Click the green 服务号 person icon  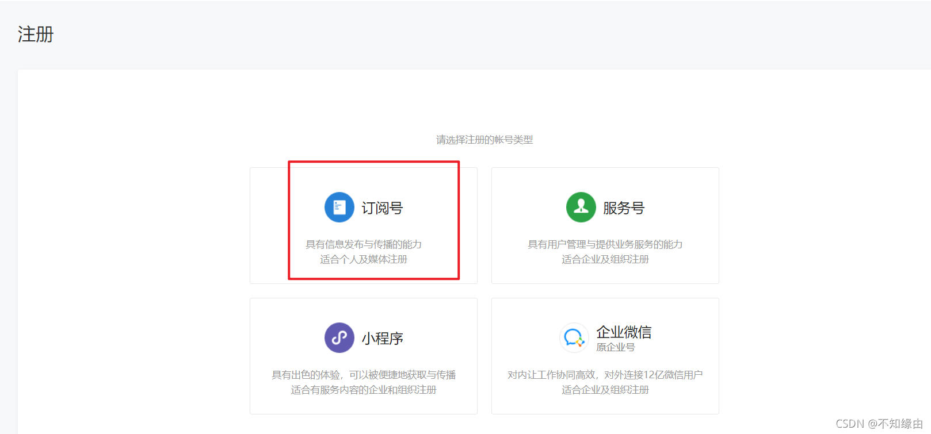pos(581,207)
